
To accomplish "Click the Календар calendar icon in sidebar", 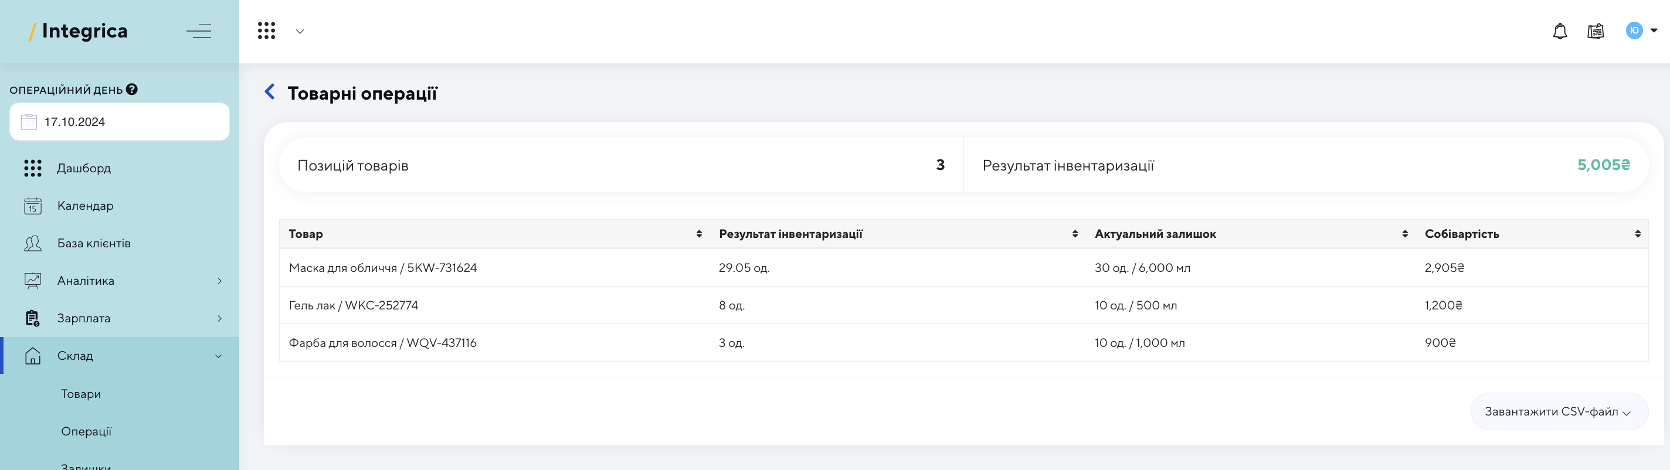I will (32, 206).
